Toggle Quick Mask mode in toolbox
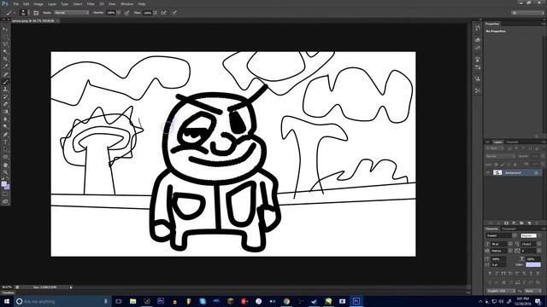547x307 pixels. [x=5, y=194]
